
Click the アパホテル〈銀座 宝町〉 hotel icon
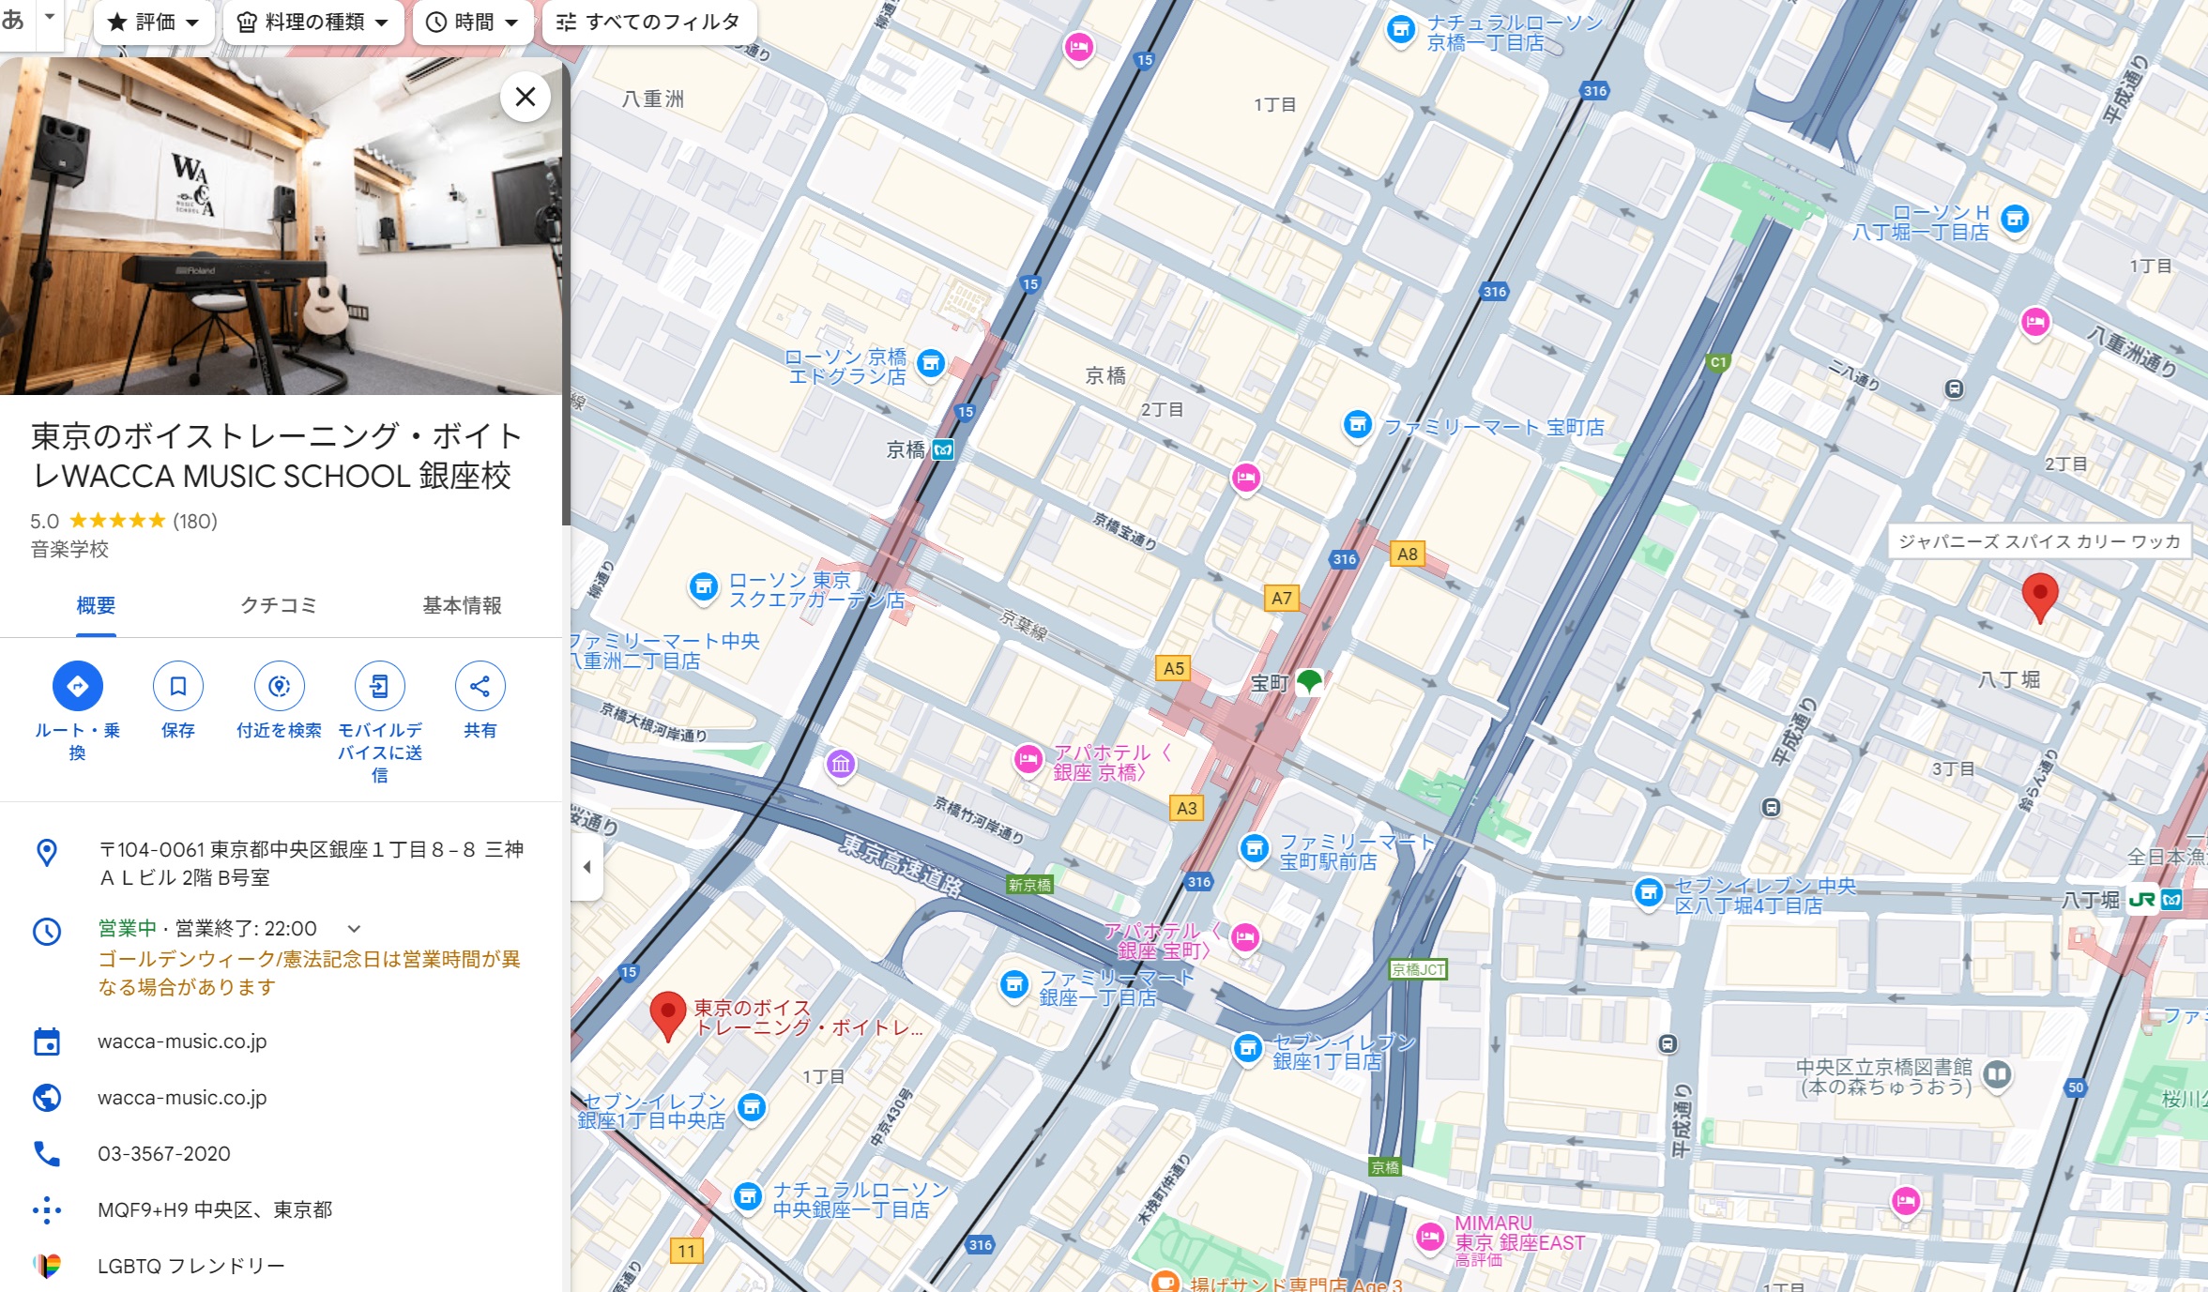(1245, 936)
